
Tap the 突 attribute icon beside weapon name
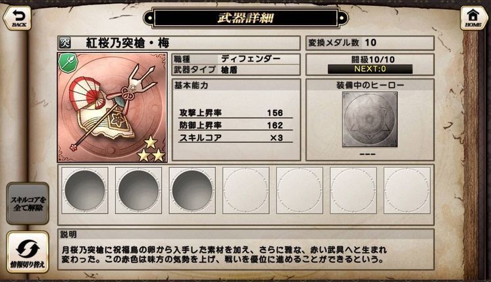[x=65, y=43]
